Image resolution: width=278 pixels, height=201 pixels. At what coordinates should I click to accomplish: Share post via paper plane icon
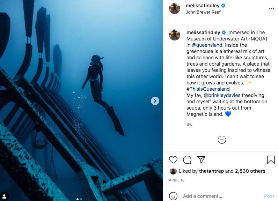click(201, 160)
